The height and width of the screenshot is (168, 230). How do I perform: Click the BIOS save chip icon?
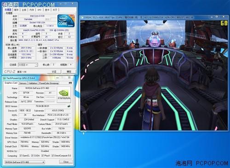pos(69,106)
